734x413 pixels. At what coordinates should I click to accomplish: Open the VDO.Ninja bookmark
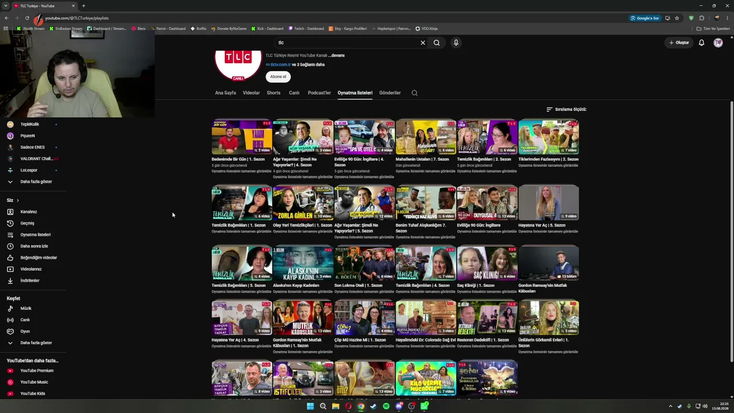click(x=426, y=29)
